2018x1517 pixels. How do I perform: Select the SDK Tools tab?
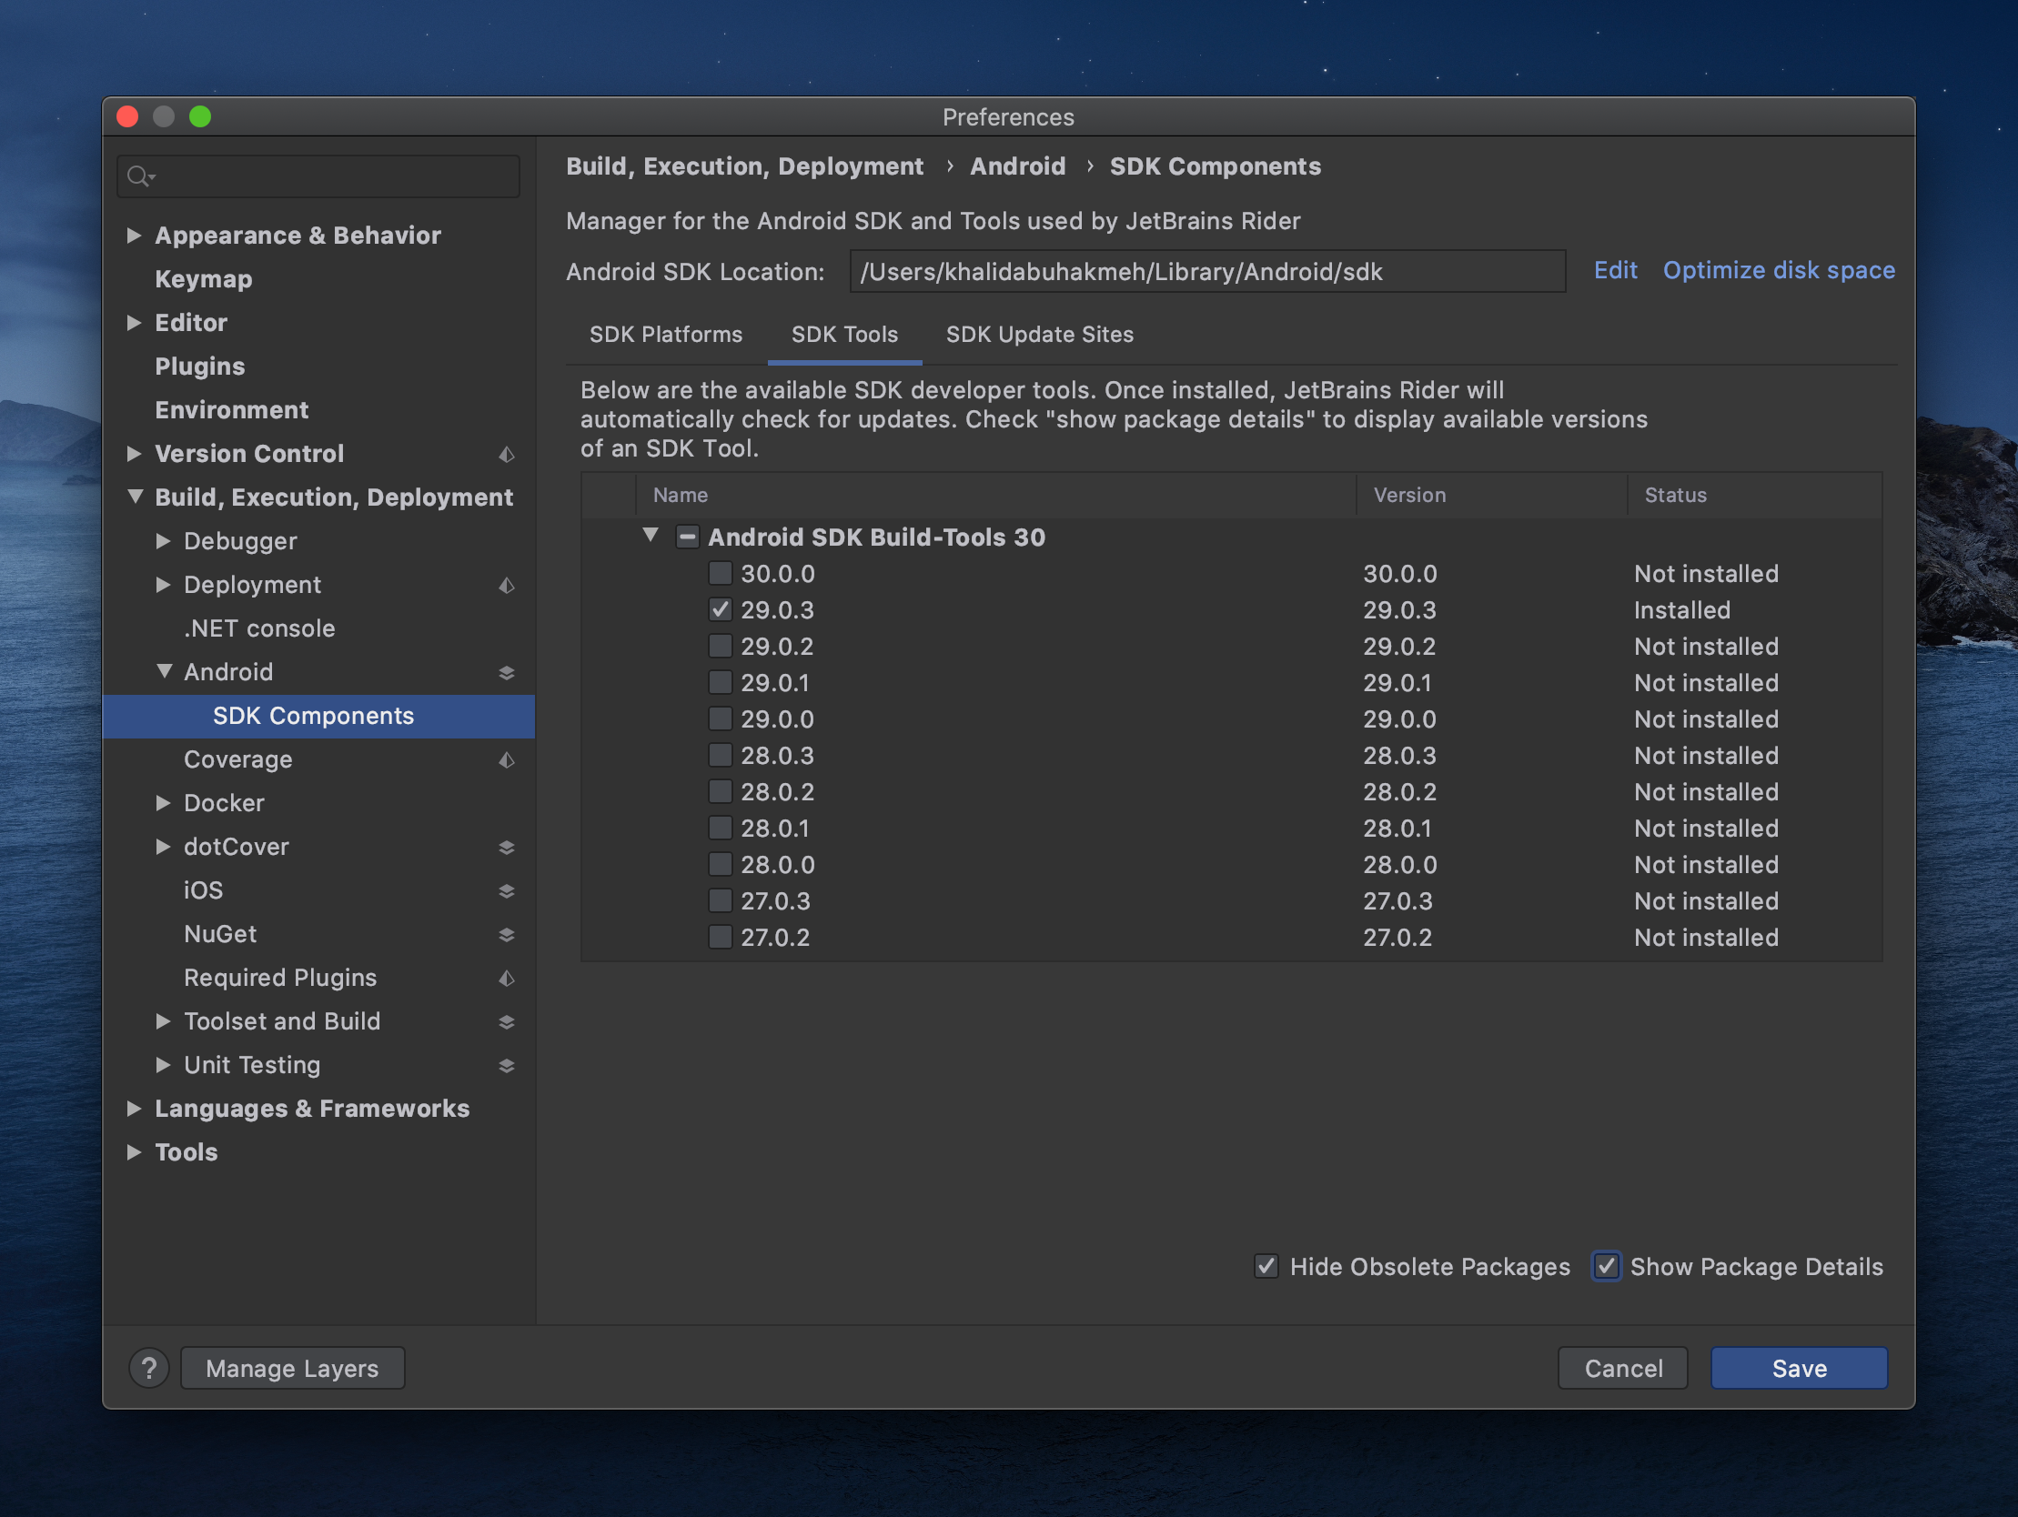[845, 335]
